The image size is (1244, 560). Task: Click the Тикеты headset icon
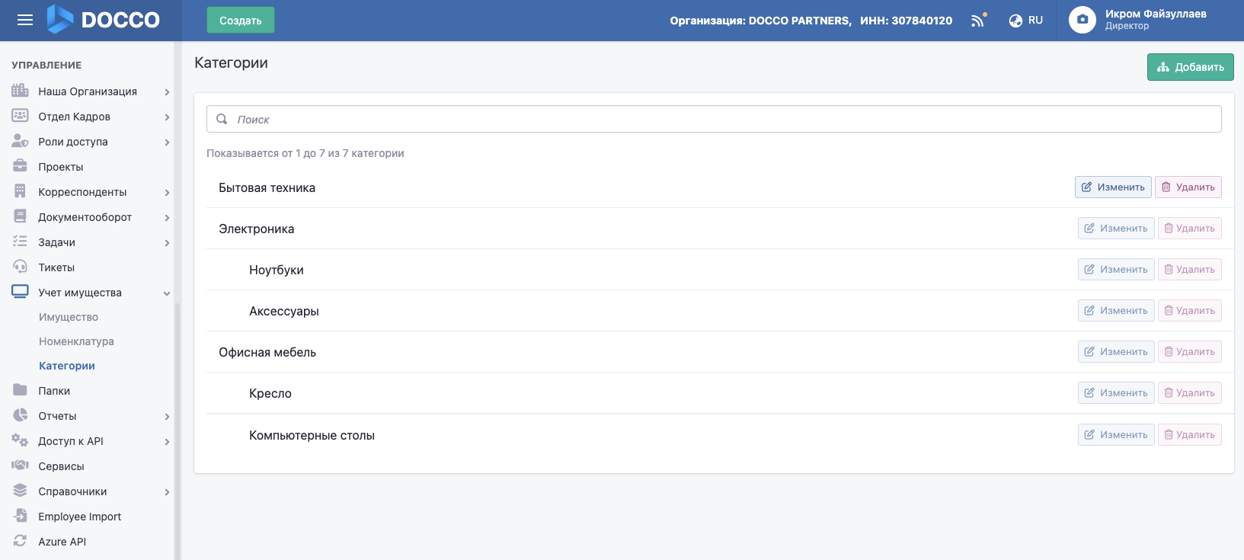[21, 267]
